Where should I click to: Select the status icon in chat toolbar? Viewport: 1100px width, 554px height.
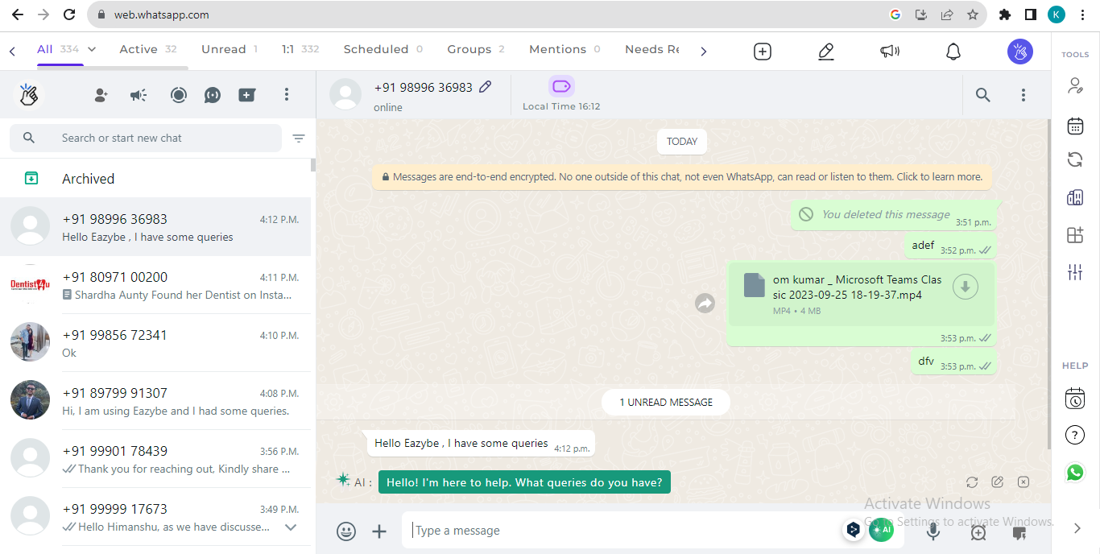(178, 95)
